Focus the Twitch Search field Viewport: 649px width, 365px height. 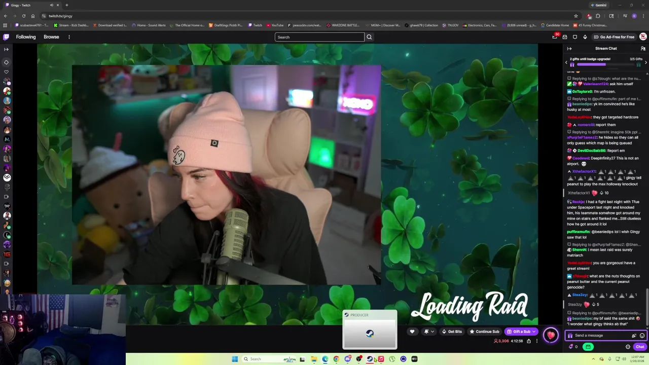pyautogui.click(x=319, y=37)
